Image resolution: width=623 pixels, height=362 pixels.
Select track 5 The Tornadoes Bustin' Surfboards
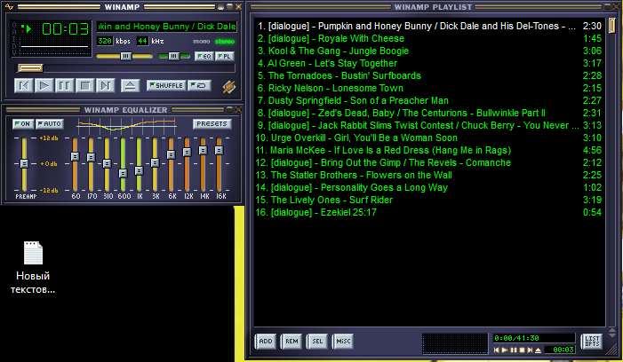[429, 75]
